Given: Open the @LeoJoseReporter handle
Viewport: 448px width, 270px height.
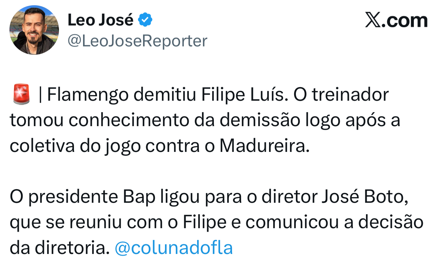Looking at the screenshot, I should [x=137, y=41].
